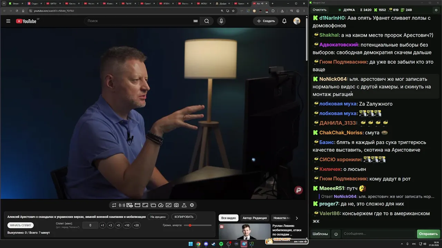Click the fullscreen frame icon under video
This screenshot has width=442, height=248.
pos(145,205)
